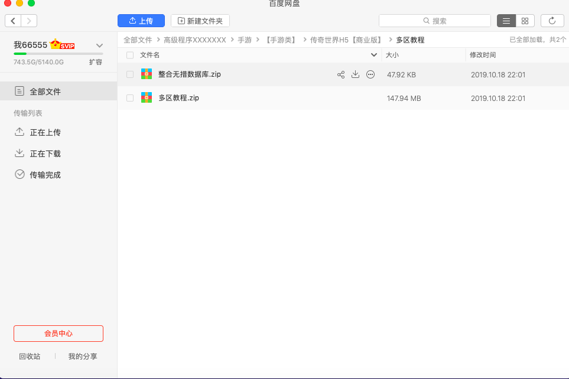
Task: Toggle the select-all checkbox in header
Action: pyautogui.click(x=130, y=55)
